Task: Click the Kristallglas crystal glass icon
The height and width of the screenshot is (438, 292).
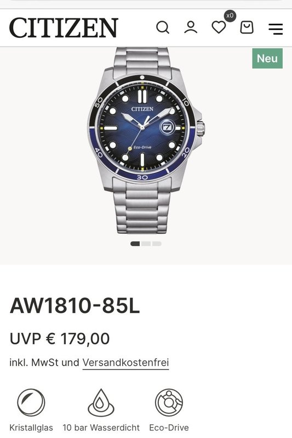Action: (x=31, y=402)
